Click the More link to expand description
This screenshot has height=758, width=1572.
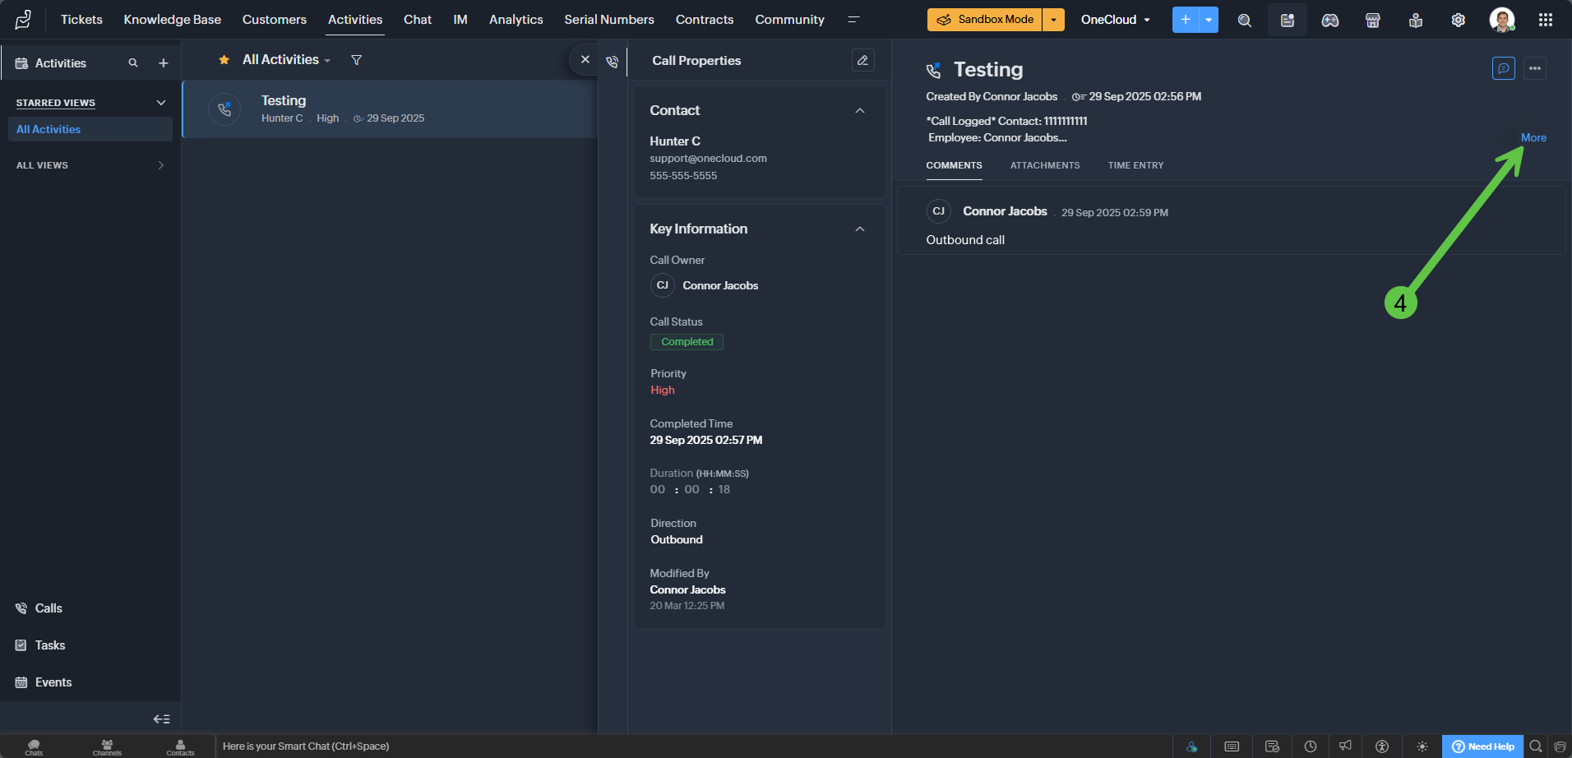tap(1533, 137)
